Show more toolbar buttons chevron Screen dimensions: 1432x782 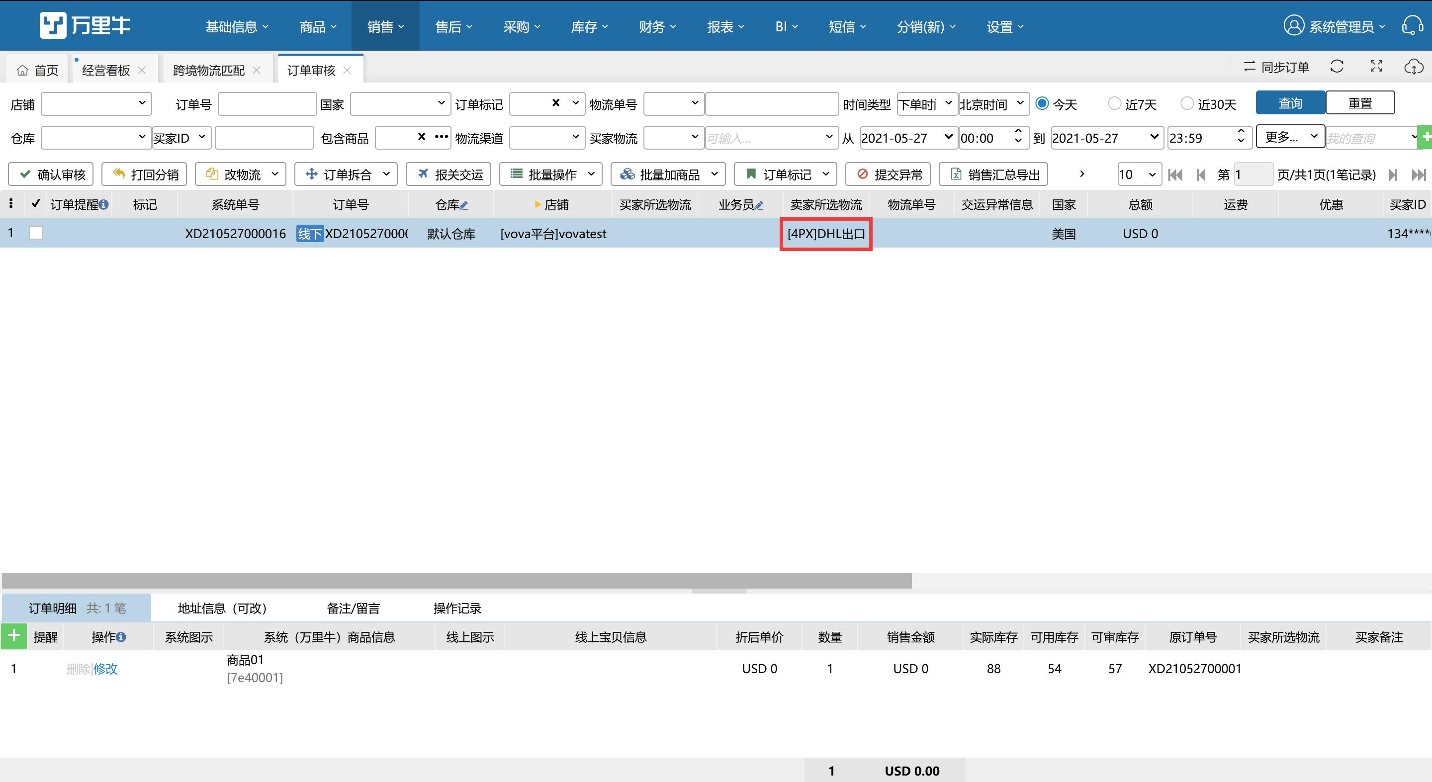click(x=1082, y=174)
